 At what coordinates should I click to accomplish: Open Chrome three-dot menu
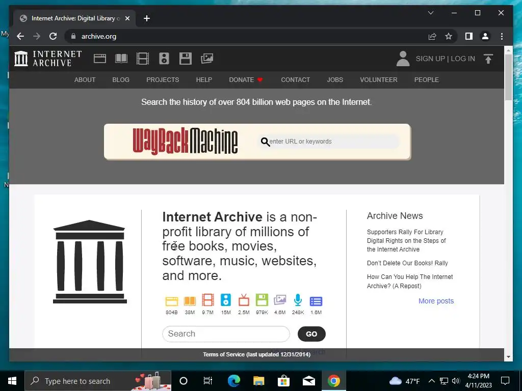point(502,36)
